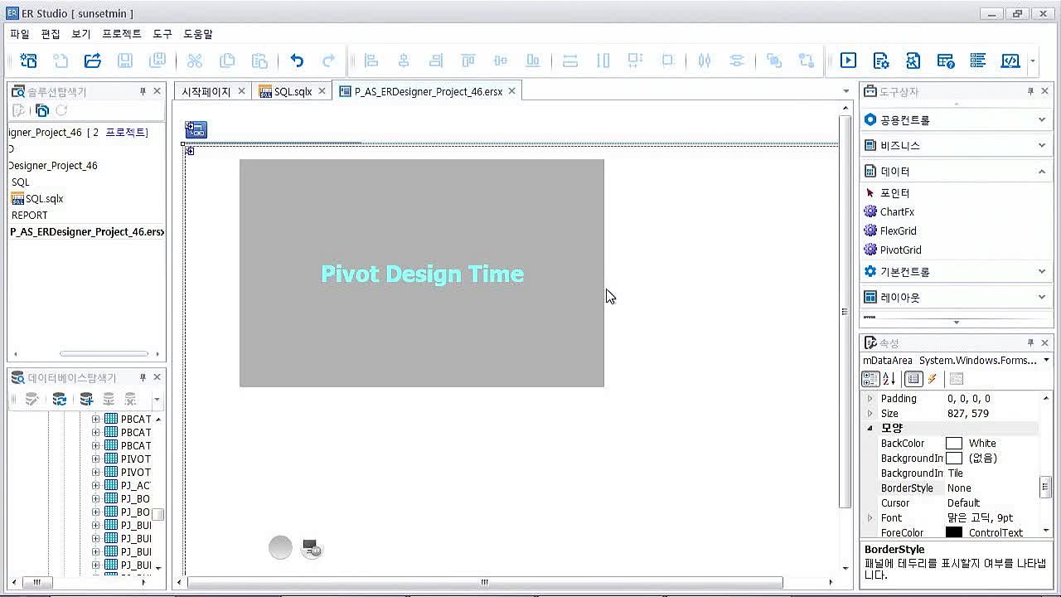Click the cut (scissors) toolbar icon
The width and height of the screenshot is (1061, 597).
click(195, 61)
